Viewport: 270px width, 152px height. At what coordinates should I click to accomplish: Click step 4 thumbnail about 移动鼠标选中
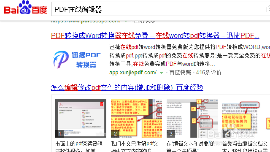coord(241,118)
